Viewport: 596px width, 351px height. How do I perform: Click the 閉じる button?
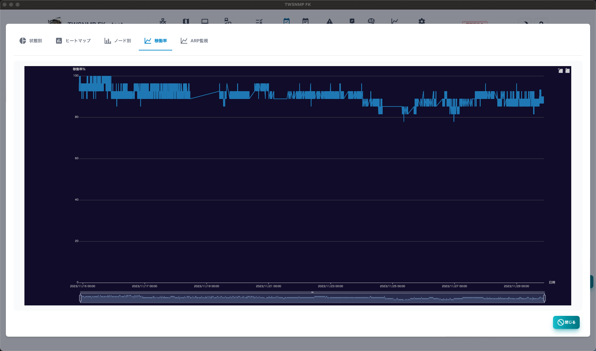coord(566,322)
